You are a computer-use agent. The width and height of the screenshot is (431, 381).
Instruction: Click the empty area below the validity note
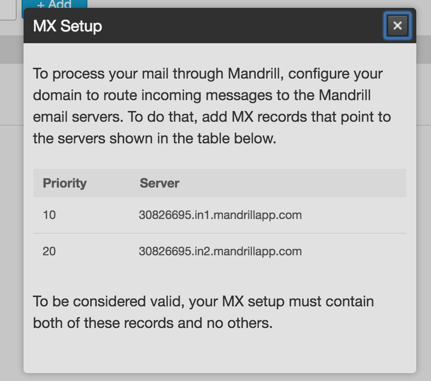click(219, 349)
